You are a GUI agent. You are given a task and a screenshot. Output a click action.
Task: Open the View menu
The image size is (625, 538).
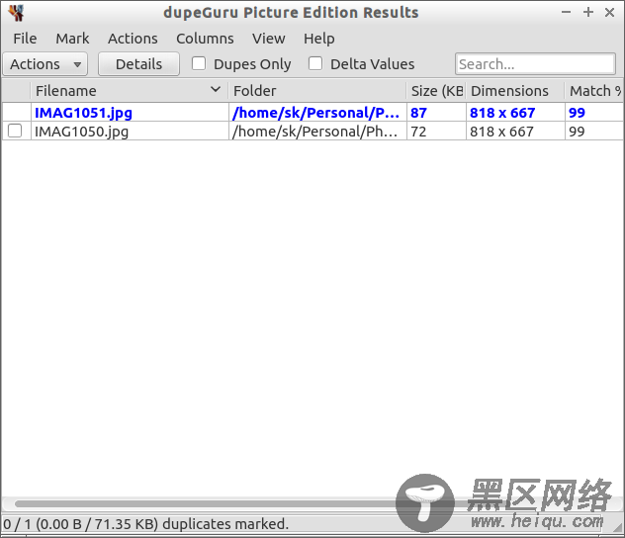pyautogui.click(x=269, y=39)
